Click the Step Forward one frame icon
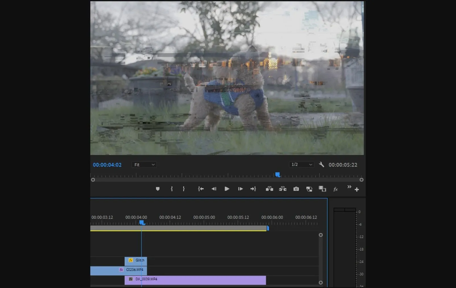 (240, 189)
